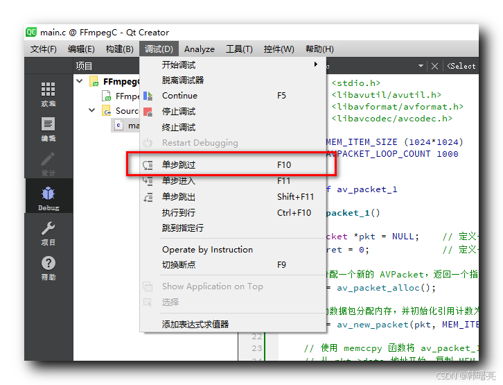Choose 停止调试 menu entry

point(233,112)
